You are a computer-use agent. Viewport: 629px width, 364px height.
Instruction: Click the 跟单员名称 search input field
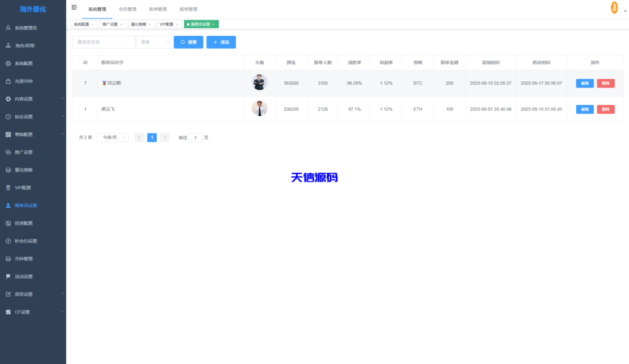(x=104, y=42)
